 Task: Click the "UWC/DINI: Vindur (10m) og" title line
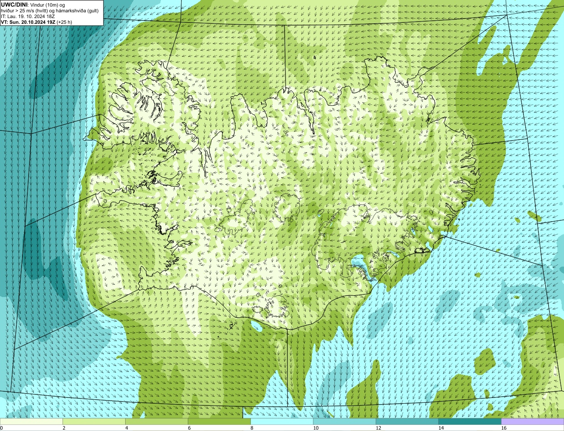[33, 4]
